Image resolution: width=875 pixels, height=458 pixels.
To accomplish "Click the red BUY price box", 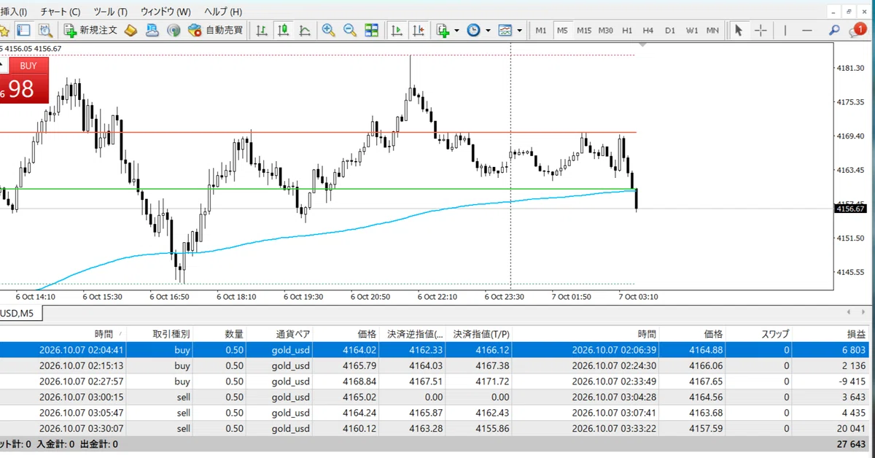I will (x=24, y=81).
